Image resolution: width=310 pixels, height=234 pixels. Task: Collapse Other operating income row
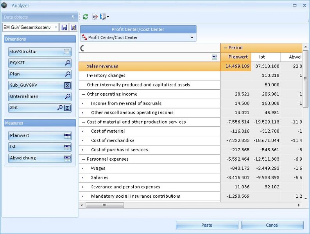[84, 94]
